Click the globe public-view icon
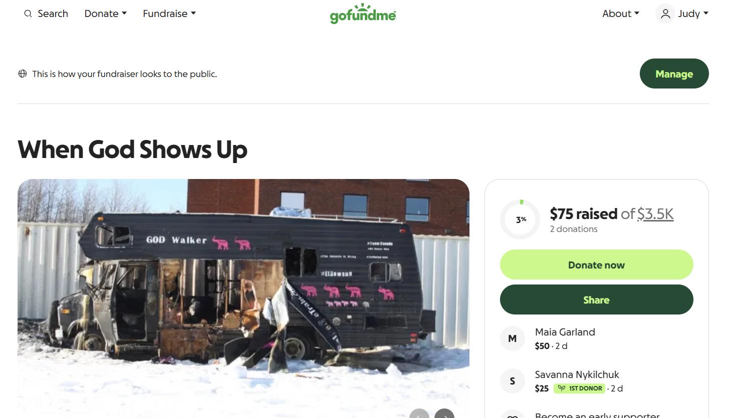730x418 pixels. [23, 74]
